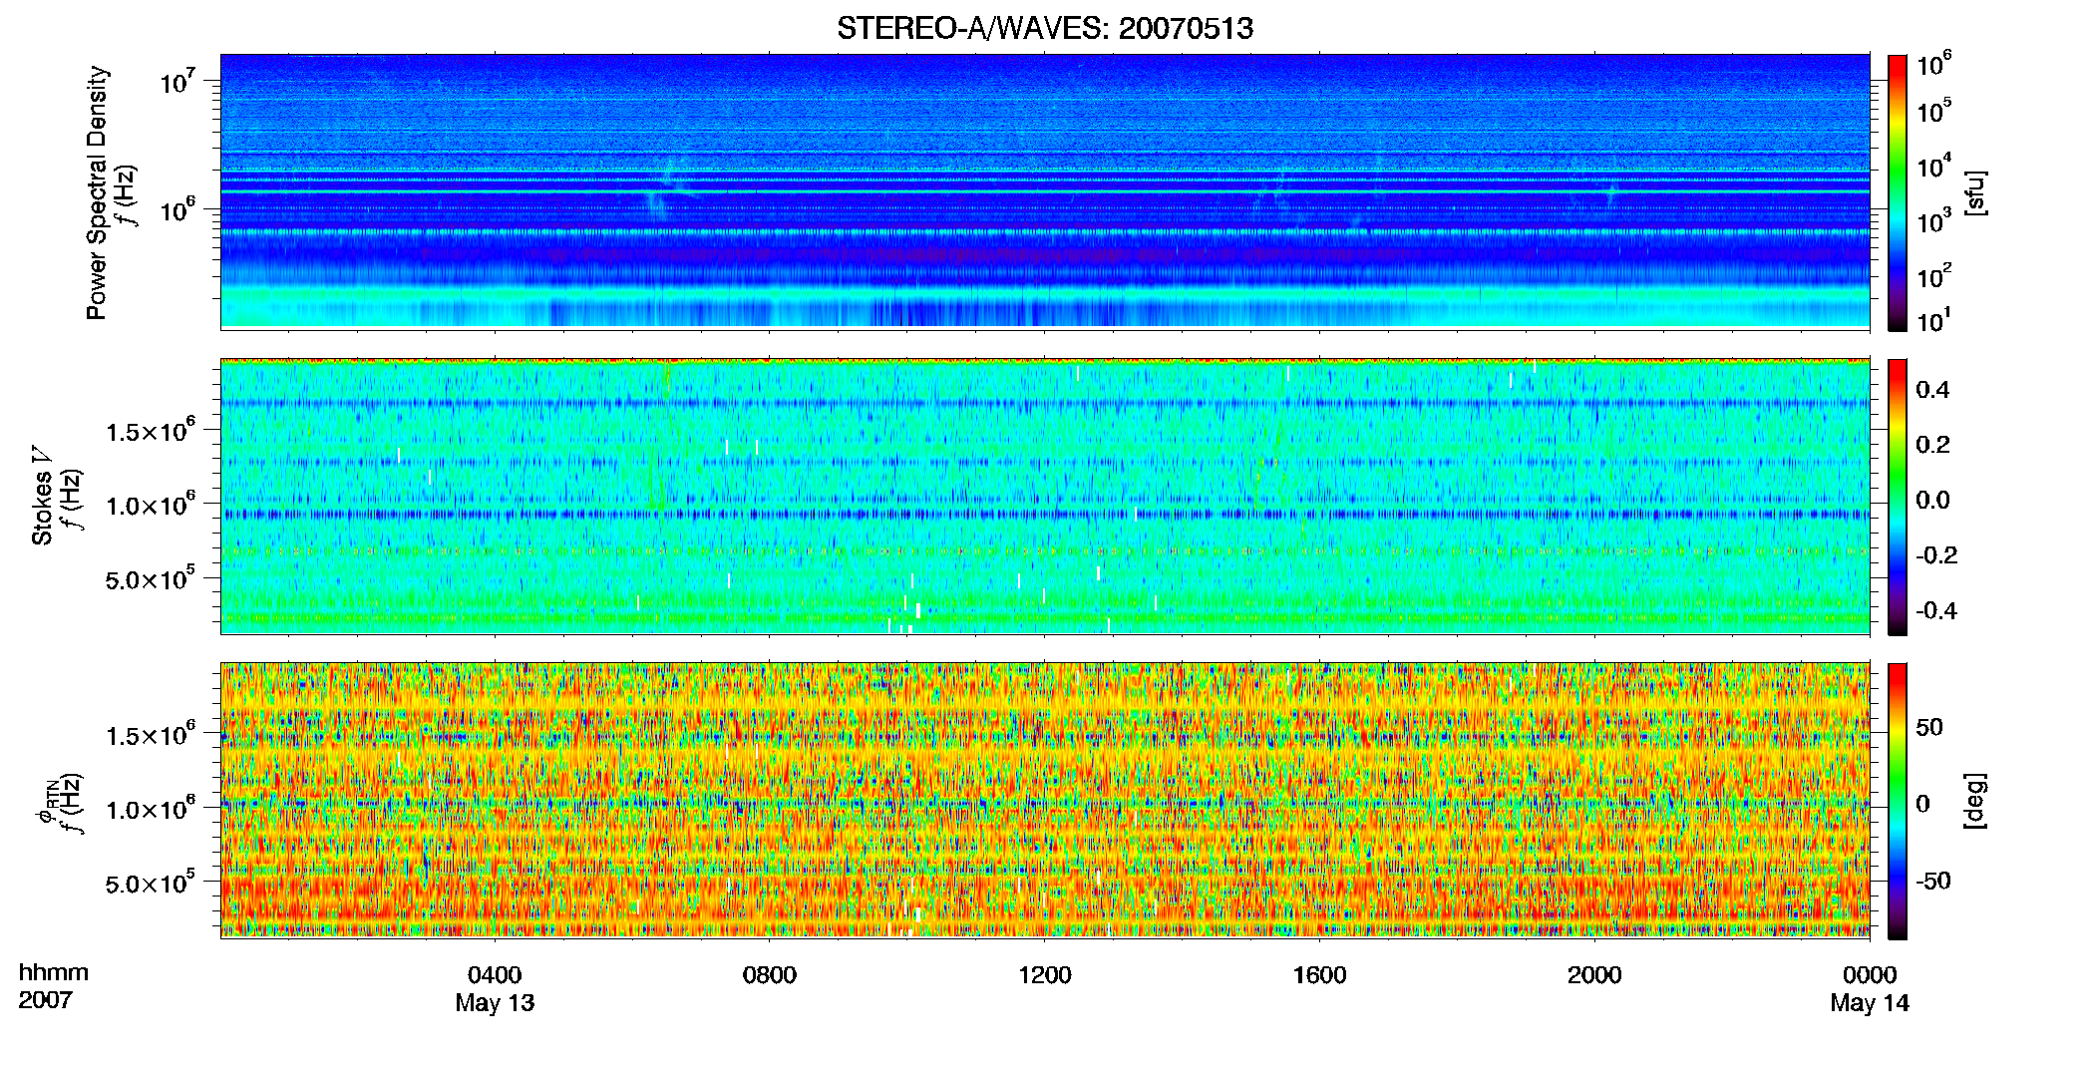Click the 0.4 Stokes colorbar value
Image resolution: width=2090 pixels, height=1077 pixels.
point(1932,390)
